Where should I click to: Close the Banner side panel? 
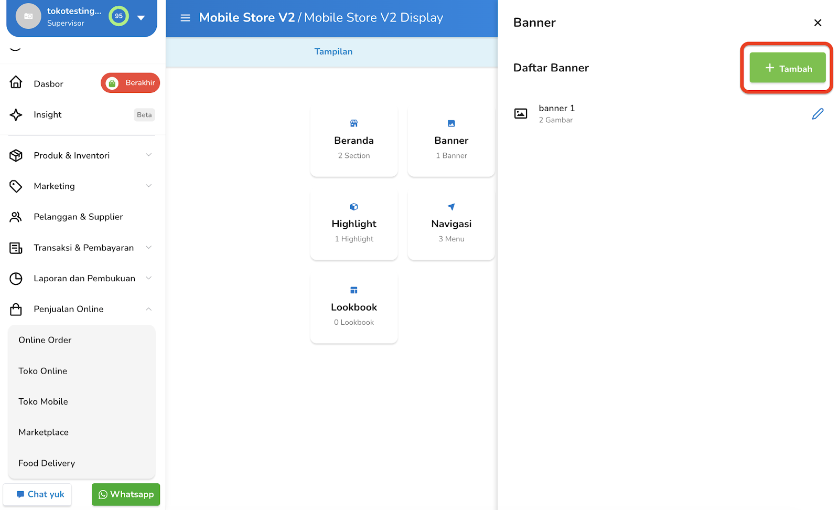tap(818, 23)
